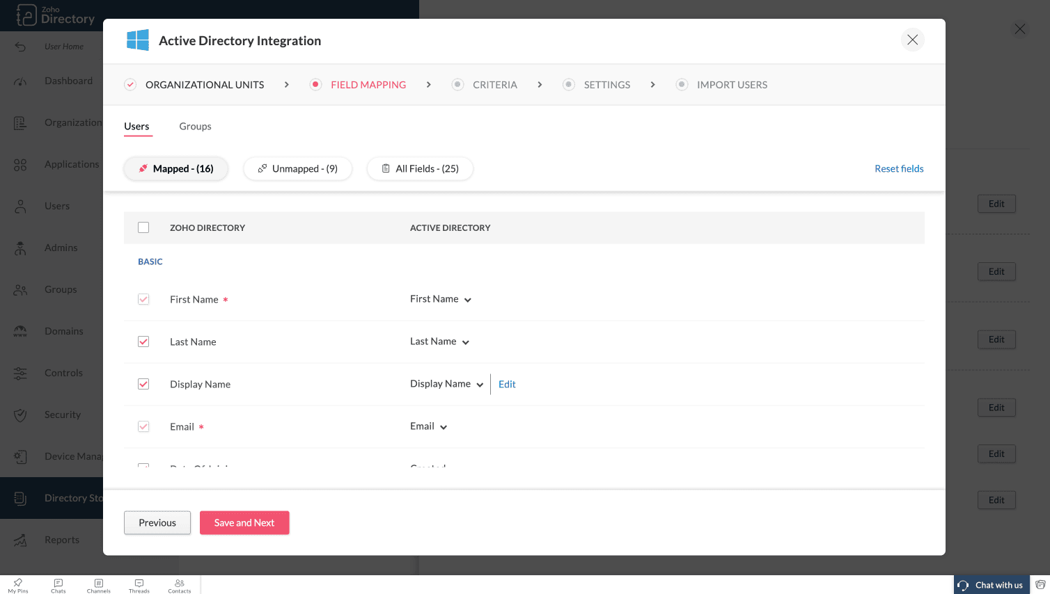The height and width of the screenshot is (594, 1050).
Task: Click the ACTIVE DIRECTORY column header
Action: (450, 228)
